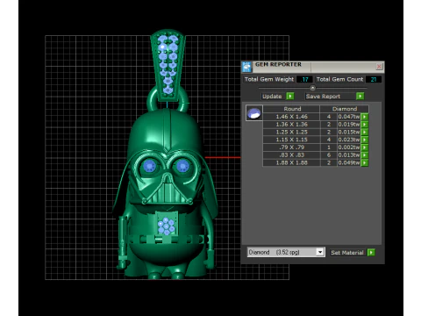The height and width of the screenshot is (316, 421).
Task: Click green arrow on 0.015tw row
Action: point(365,132)
